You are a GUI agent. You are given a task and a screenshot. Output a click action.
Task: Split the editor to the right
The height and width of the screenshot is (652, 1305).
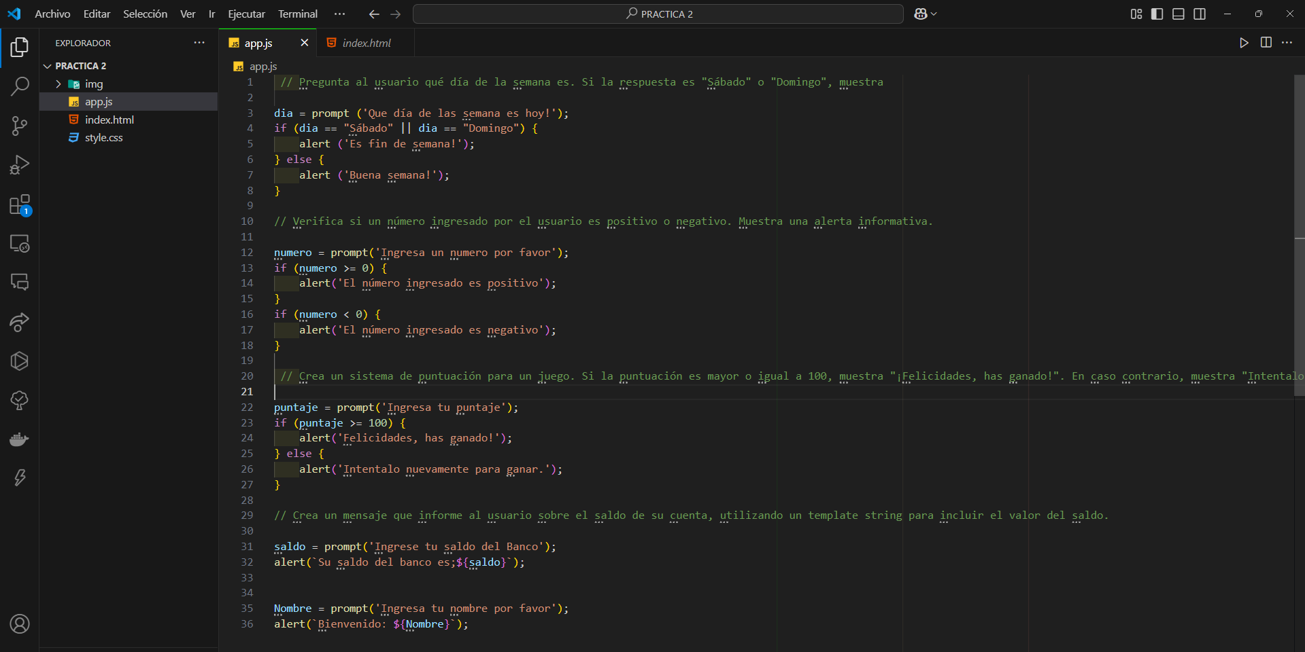tap(1266, 43)
